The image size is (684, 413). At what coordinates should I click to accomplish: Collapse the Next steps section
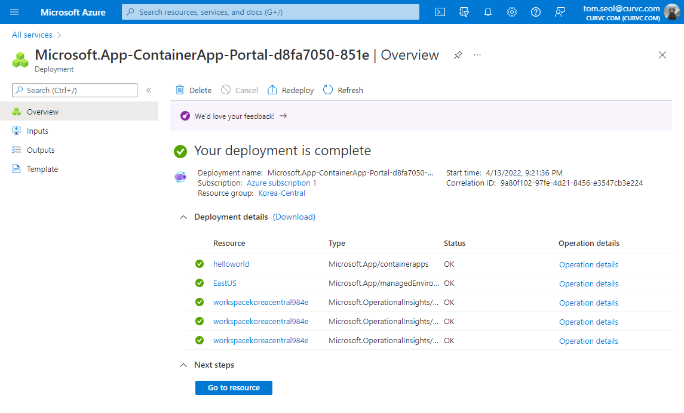(x=183, y=365)
